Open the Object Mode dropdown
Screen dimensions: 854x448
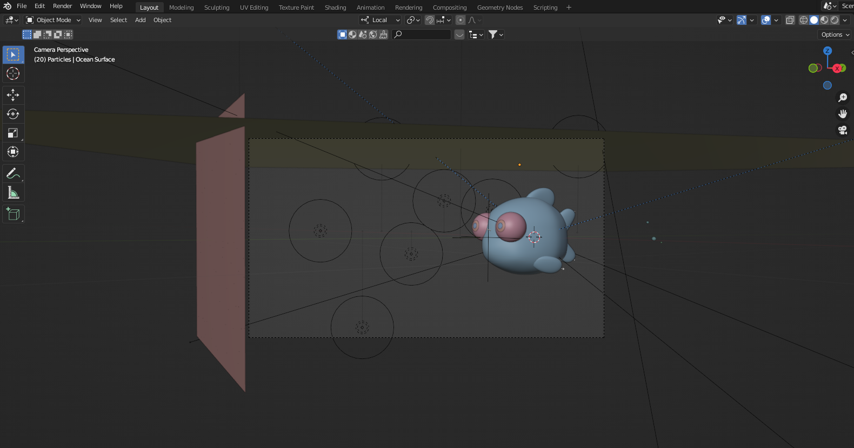pos(53,20)
